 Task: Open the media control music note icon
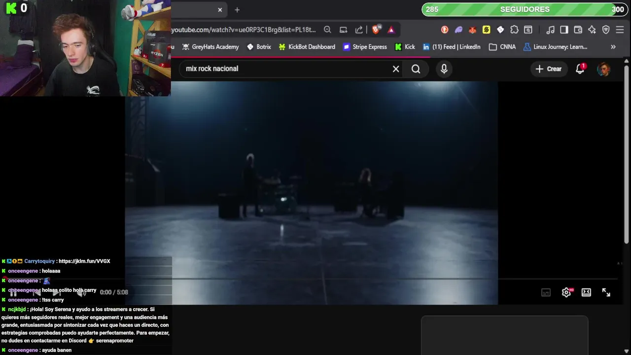(x=551, y=30)
